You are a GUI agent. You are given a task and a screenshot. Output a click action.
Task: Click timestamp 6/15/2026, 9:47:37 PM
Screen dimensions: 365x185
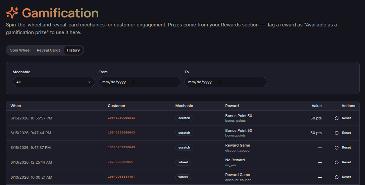[31, 148]
